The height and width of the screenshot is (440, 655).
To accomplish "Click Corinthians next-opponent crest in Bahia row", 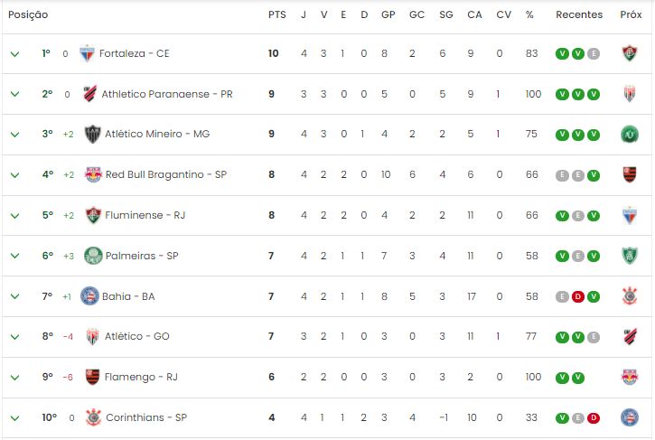I will click(x=630, y=296).
